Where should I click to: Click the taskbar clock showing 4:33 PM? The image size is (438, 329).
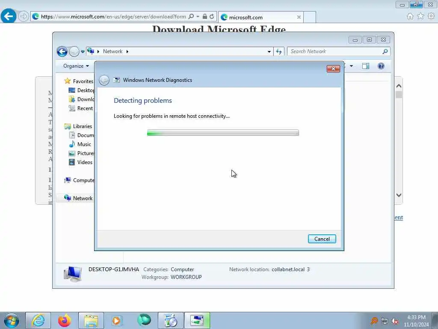[416, 321]
